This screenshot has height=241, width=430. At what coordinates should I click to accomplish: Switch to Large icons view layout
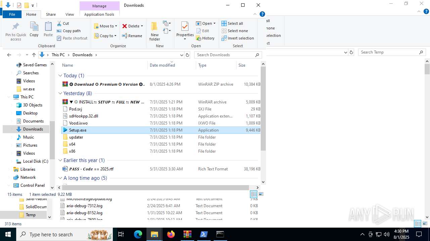(x=261, y=194)
